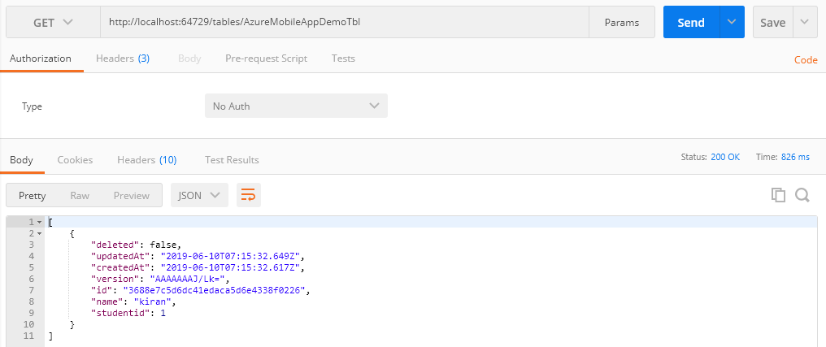
Task: Open search in response body
Action: pyautogui.click(x=802, y=195)
